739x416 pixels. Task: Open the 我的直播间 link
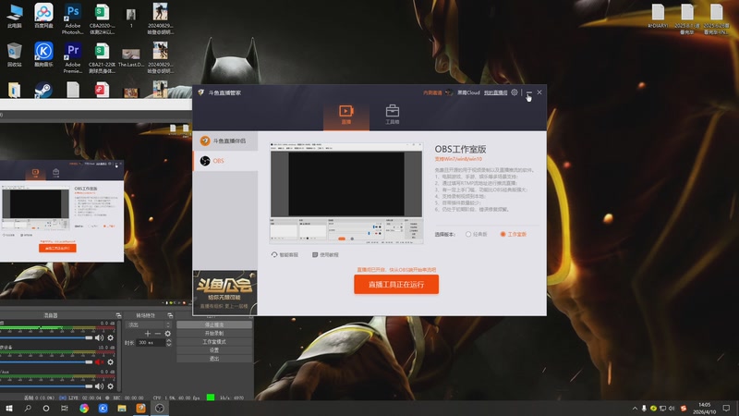[x=495, y=93]
